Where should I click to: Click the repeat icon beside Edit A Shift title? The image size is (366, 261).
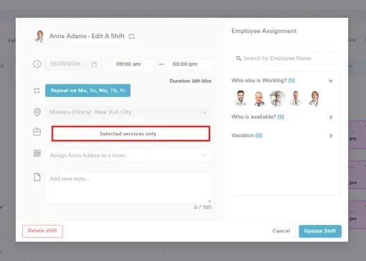click(x=132, y=37)
